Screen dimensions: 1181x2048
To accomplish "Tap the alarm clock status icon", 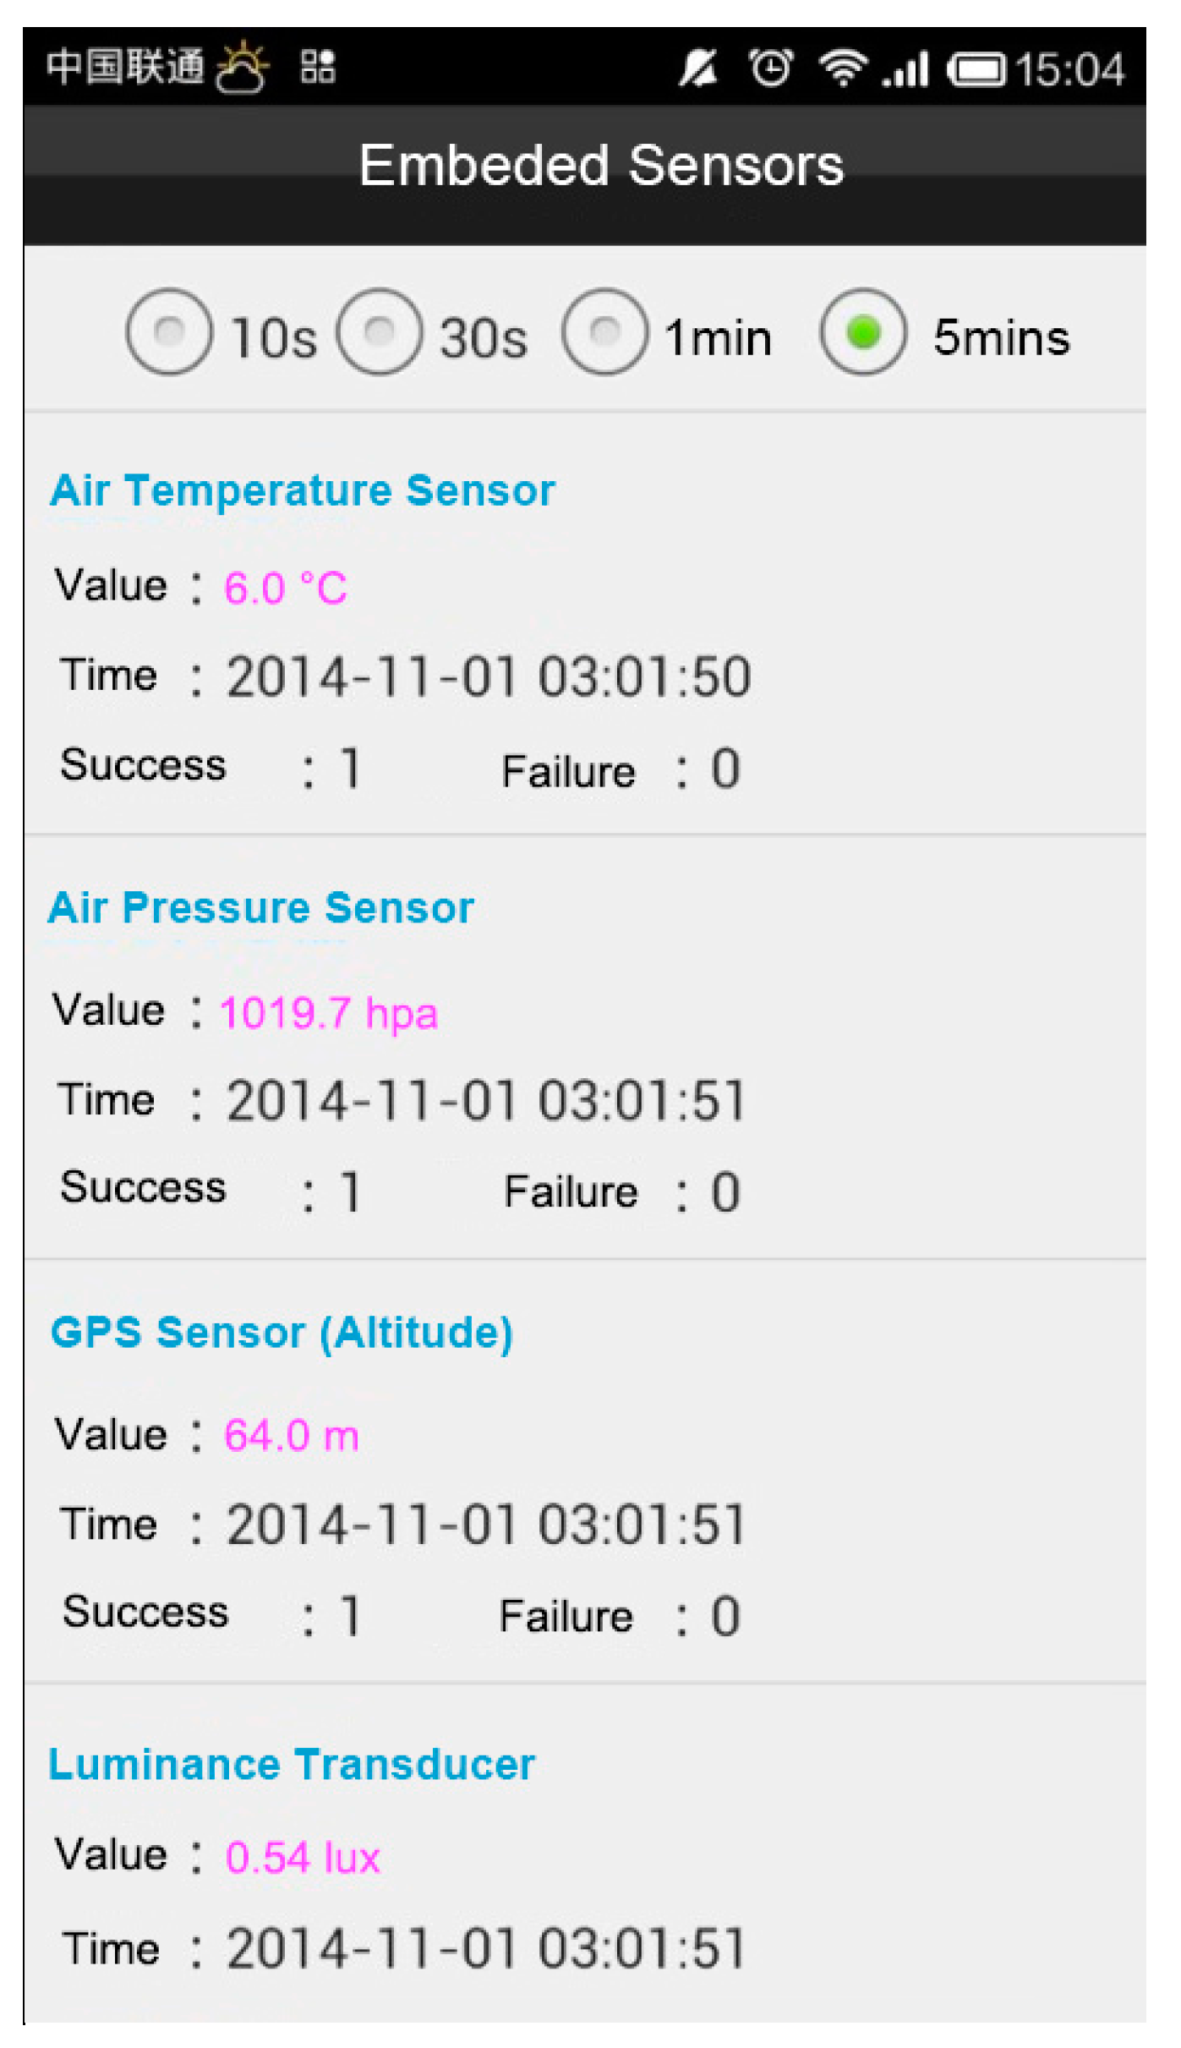I will coord(771,68).
